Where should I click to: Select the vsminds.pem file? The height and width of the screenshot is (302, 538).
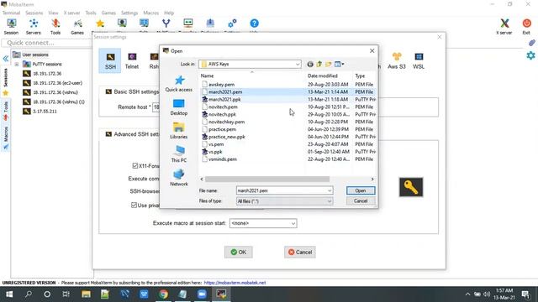pos(222,159)
